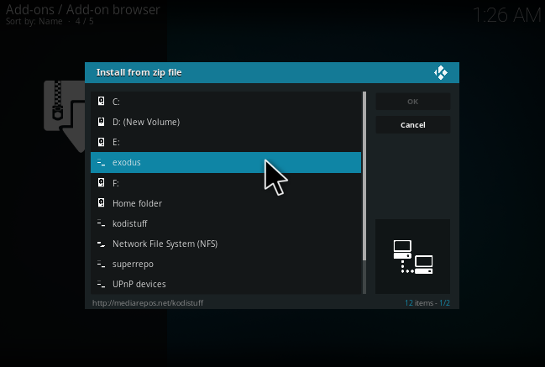545x367 pixels.
Task: Click the file list vertical scrollbar
Action: (364, 192)
